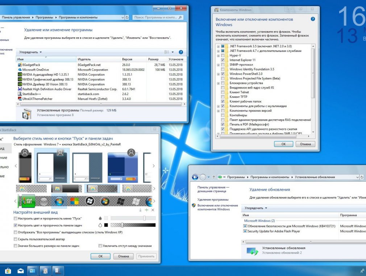The image size is (366, 276).
Task: Click the change view icon in Programs toolbar
Action: [166, 52]
